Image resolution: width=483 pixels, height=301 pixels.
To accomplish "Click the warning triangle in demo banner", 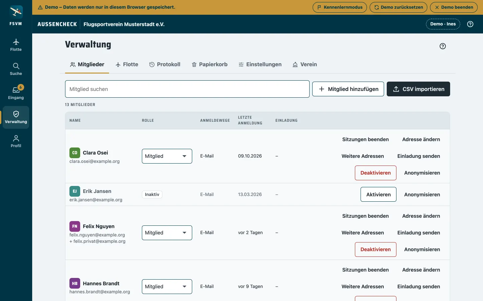I will tap(40, 7).
